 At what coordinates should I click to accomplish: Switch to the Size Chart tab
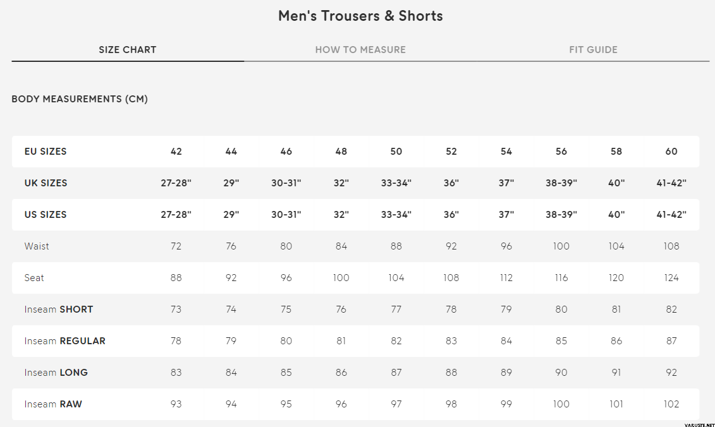[127, 50]
